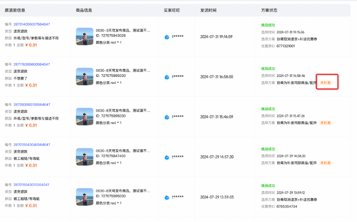Click 挽回成功 status in 14:58:35 row
Screen dimensions: 357x222
point(268,149)
